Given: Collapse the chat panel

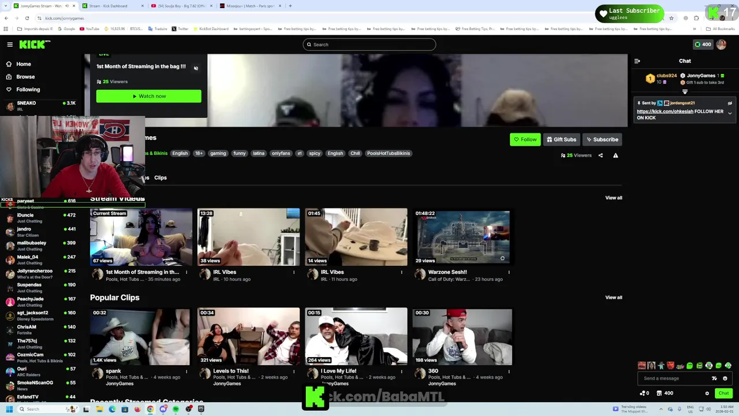Looking at the screenshot, I should (637, 61).
